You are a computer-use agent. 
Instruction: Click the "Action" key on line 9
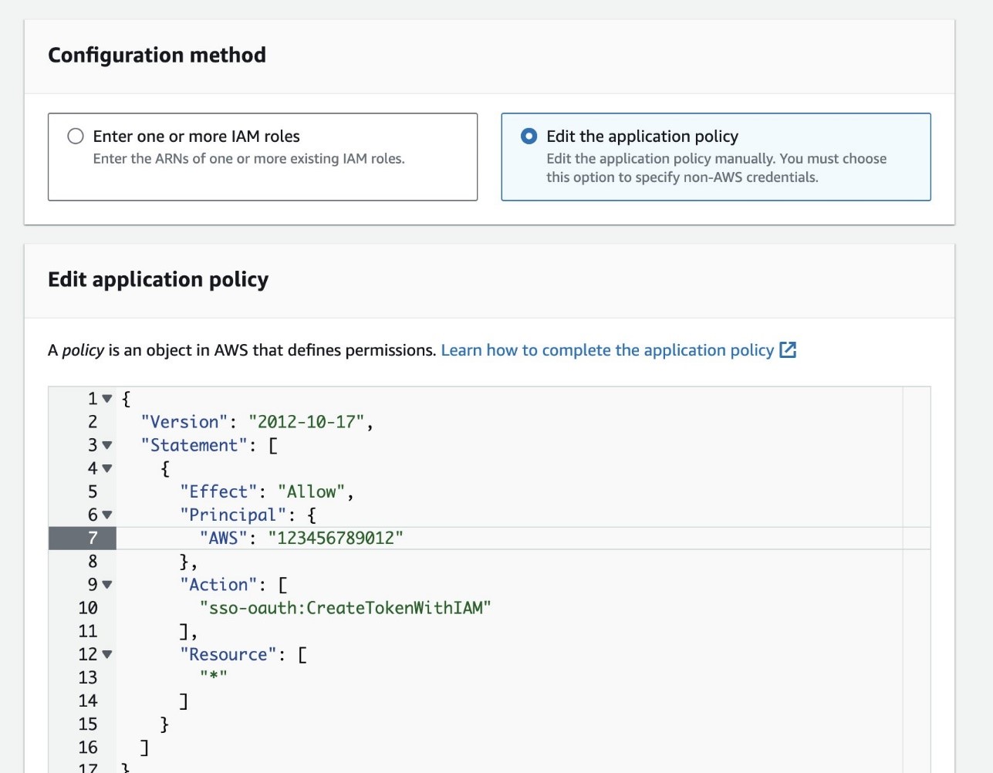click(x=218, y=585)
